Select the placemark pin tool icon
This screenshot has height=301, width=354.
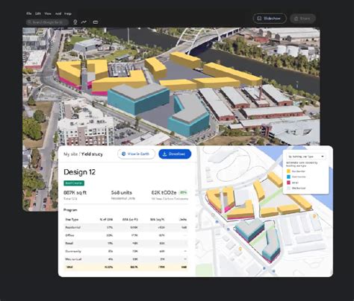75,22
